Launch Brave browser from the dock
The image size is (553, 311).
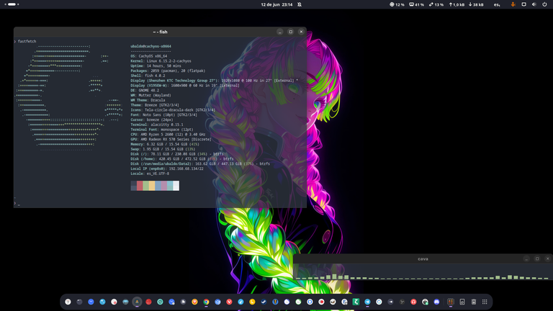coord(194,302)
